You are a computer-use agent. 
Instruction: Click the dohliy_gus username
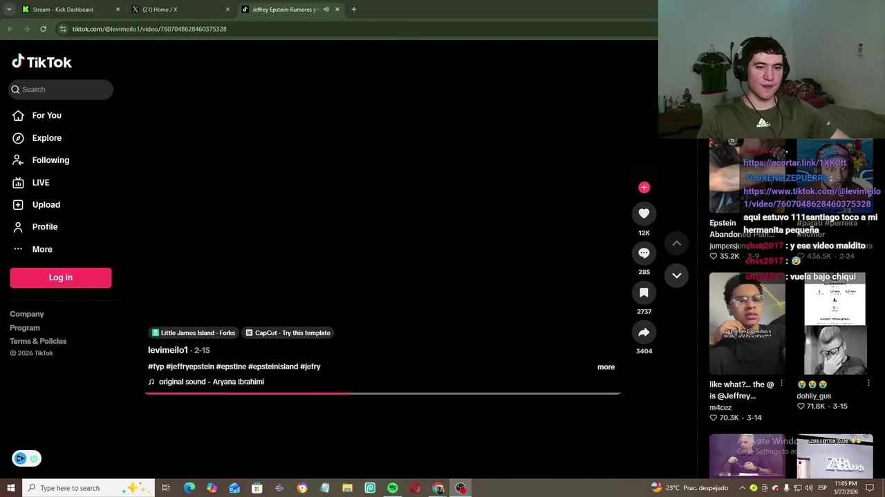tap(814, 396)
